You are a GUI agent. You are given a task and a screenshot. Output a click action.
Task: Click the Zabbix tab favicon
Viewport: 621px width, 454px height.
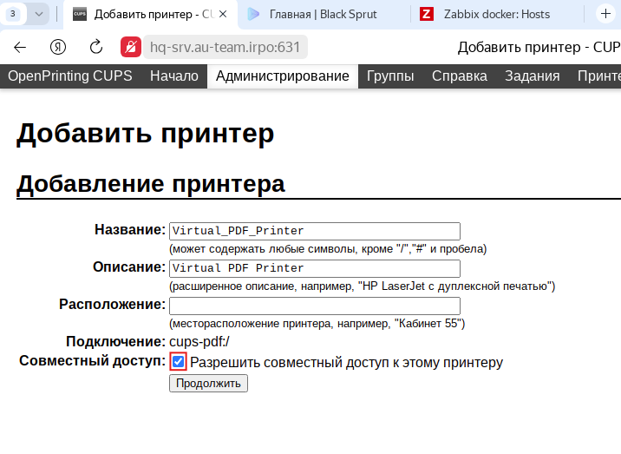coord(427,14)
